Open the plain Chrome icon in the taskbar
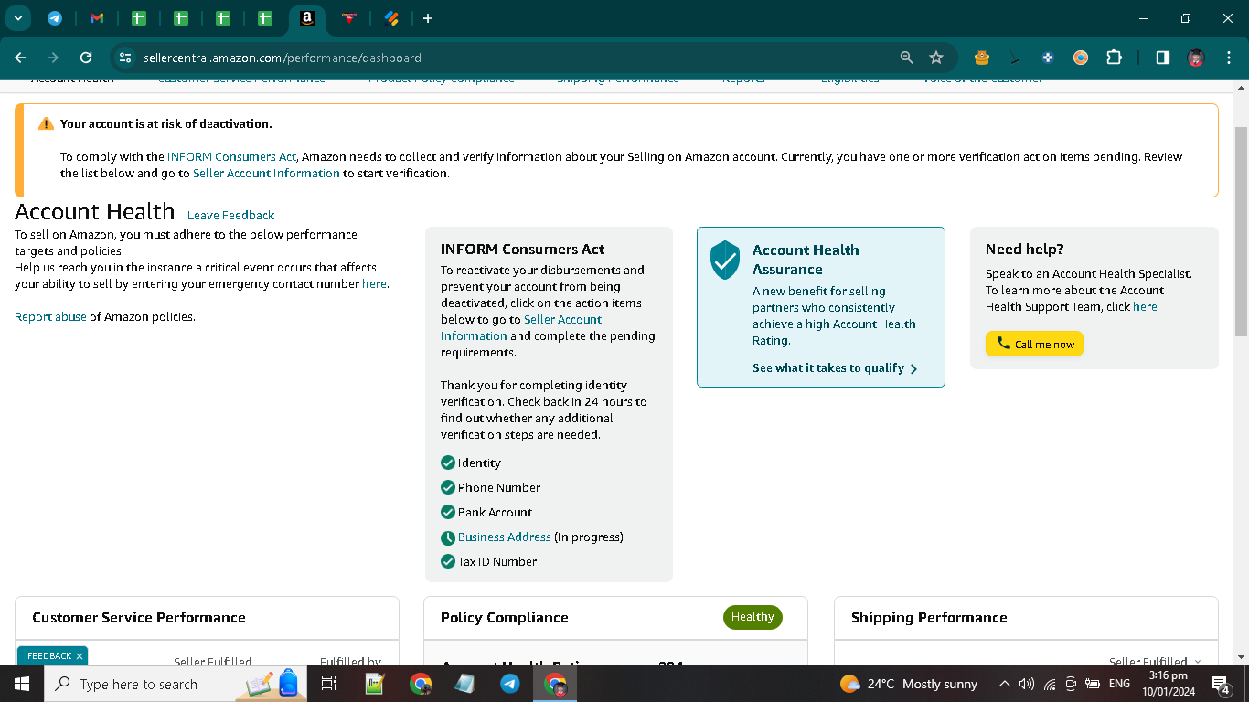 pyautogui.click(x=421, y=684)
